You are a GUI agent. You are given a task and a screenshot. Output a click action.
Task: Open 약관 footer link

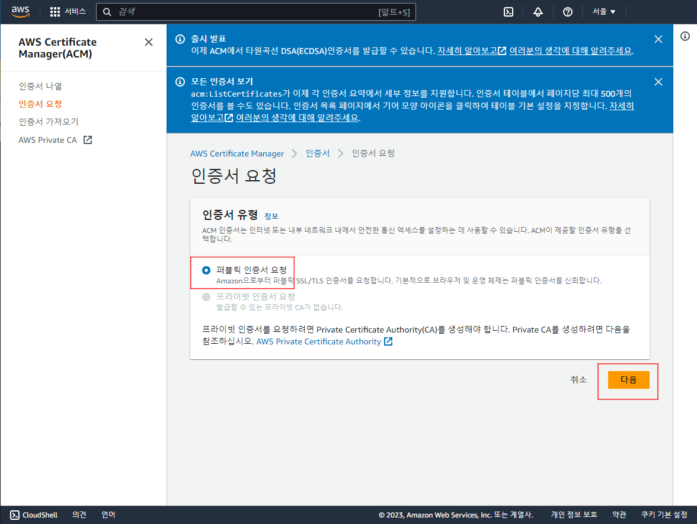click(619, 515)
